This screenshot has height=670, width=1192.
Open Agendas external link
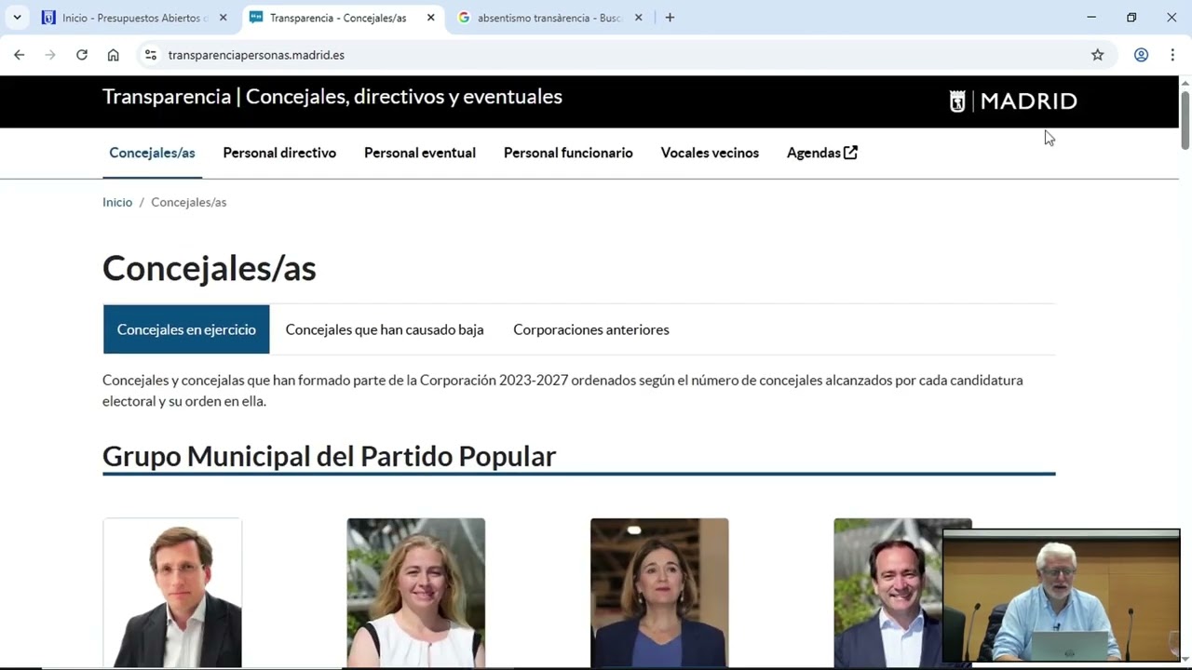pos(822,153)
